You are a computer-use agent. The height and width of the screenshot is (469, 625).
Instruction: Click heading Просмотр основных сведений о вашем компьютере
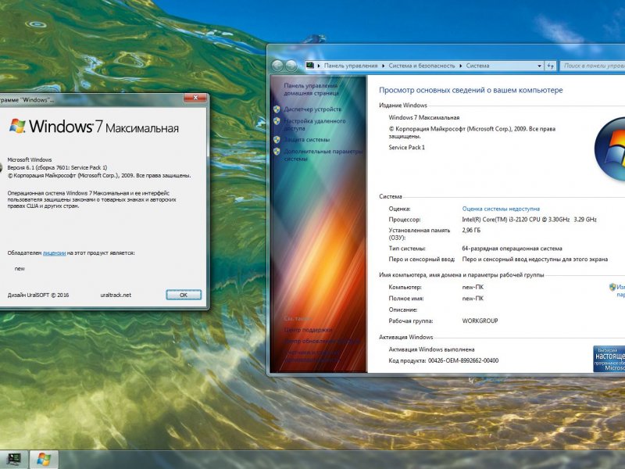(x=471, y=90)
